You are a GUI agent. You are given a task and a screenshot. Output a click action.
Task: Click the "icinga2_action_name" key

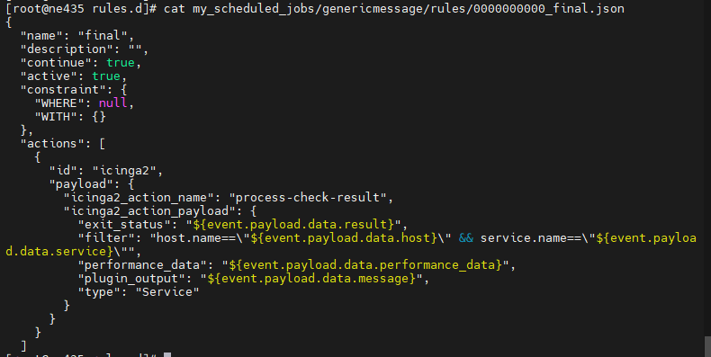139,198
